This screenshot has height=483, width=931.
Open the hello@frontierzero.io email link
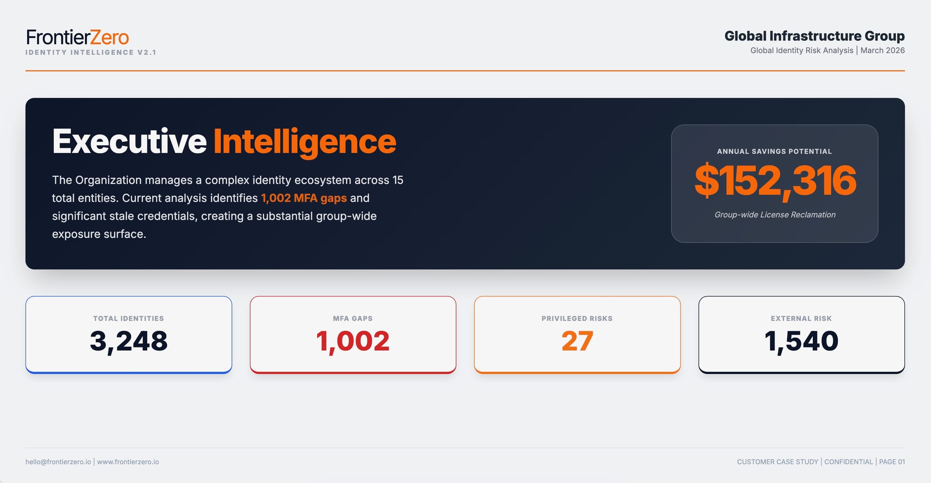point(58,462)
